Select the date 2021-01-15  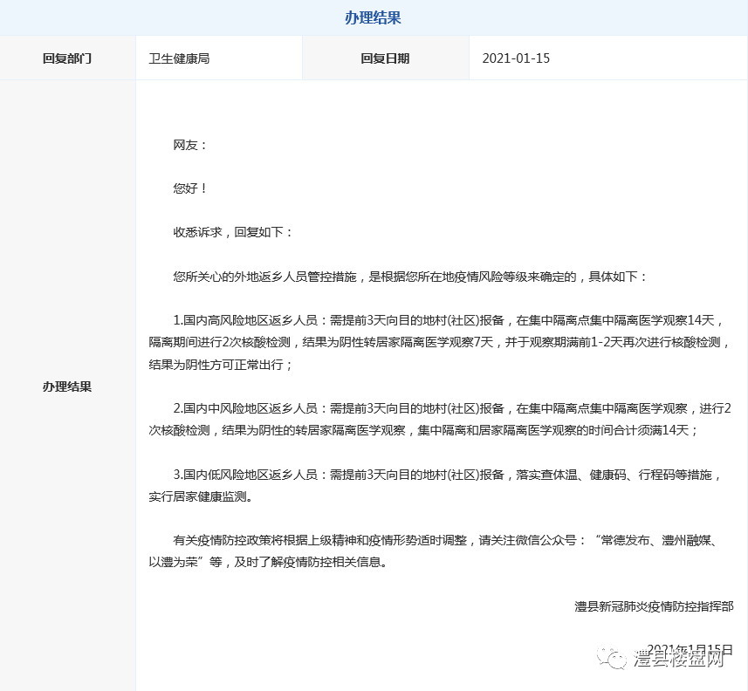(516, 58)
